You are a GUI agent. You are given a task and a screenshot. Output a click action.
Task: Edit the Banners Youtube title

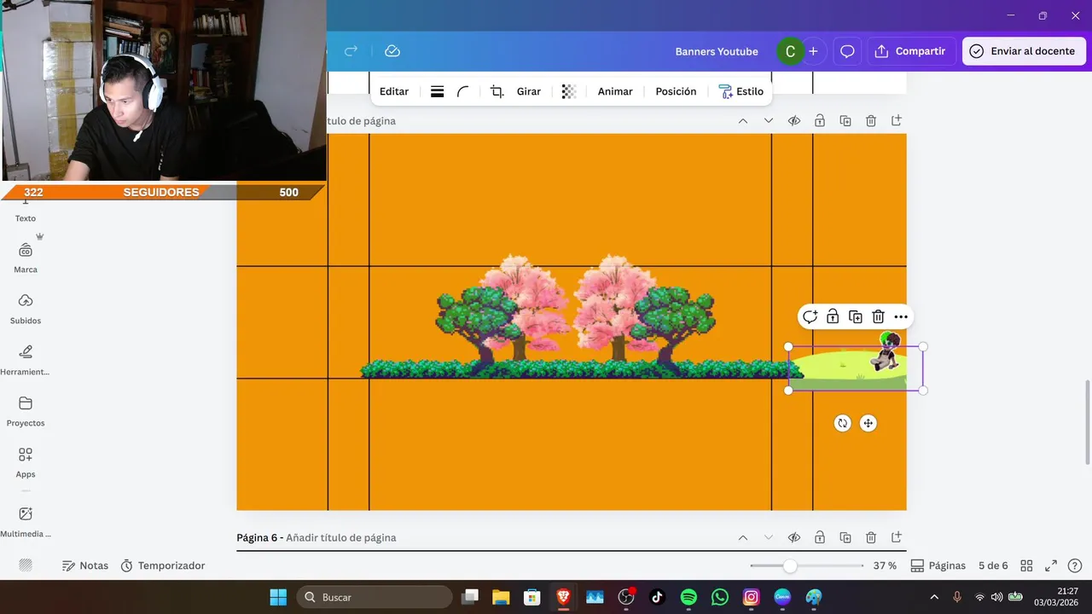[717, 51]
